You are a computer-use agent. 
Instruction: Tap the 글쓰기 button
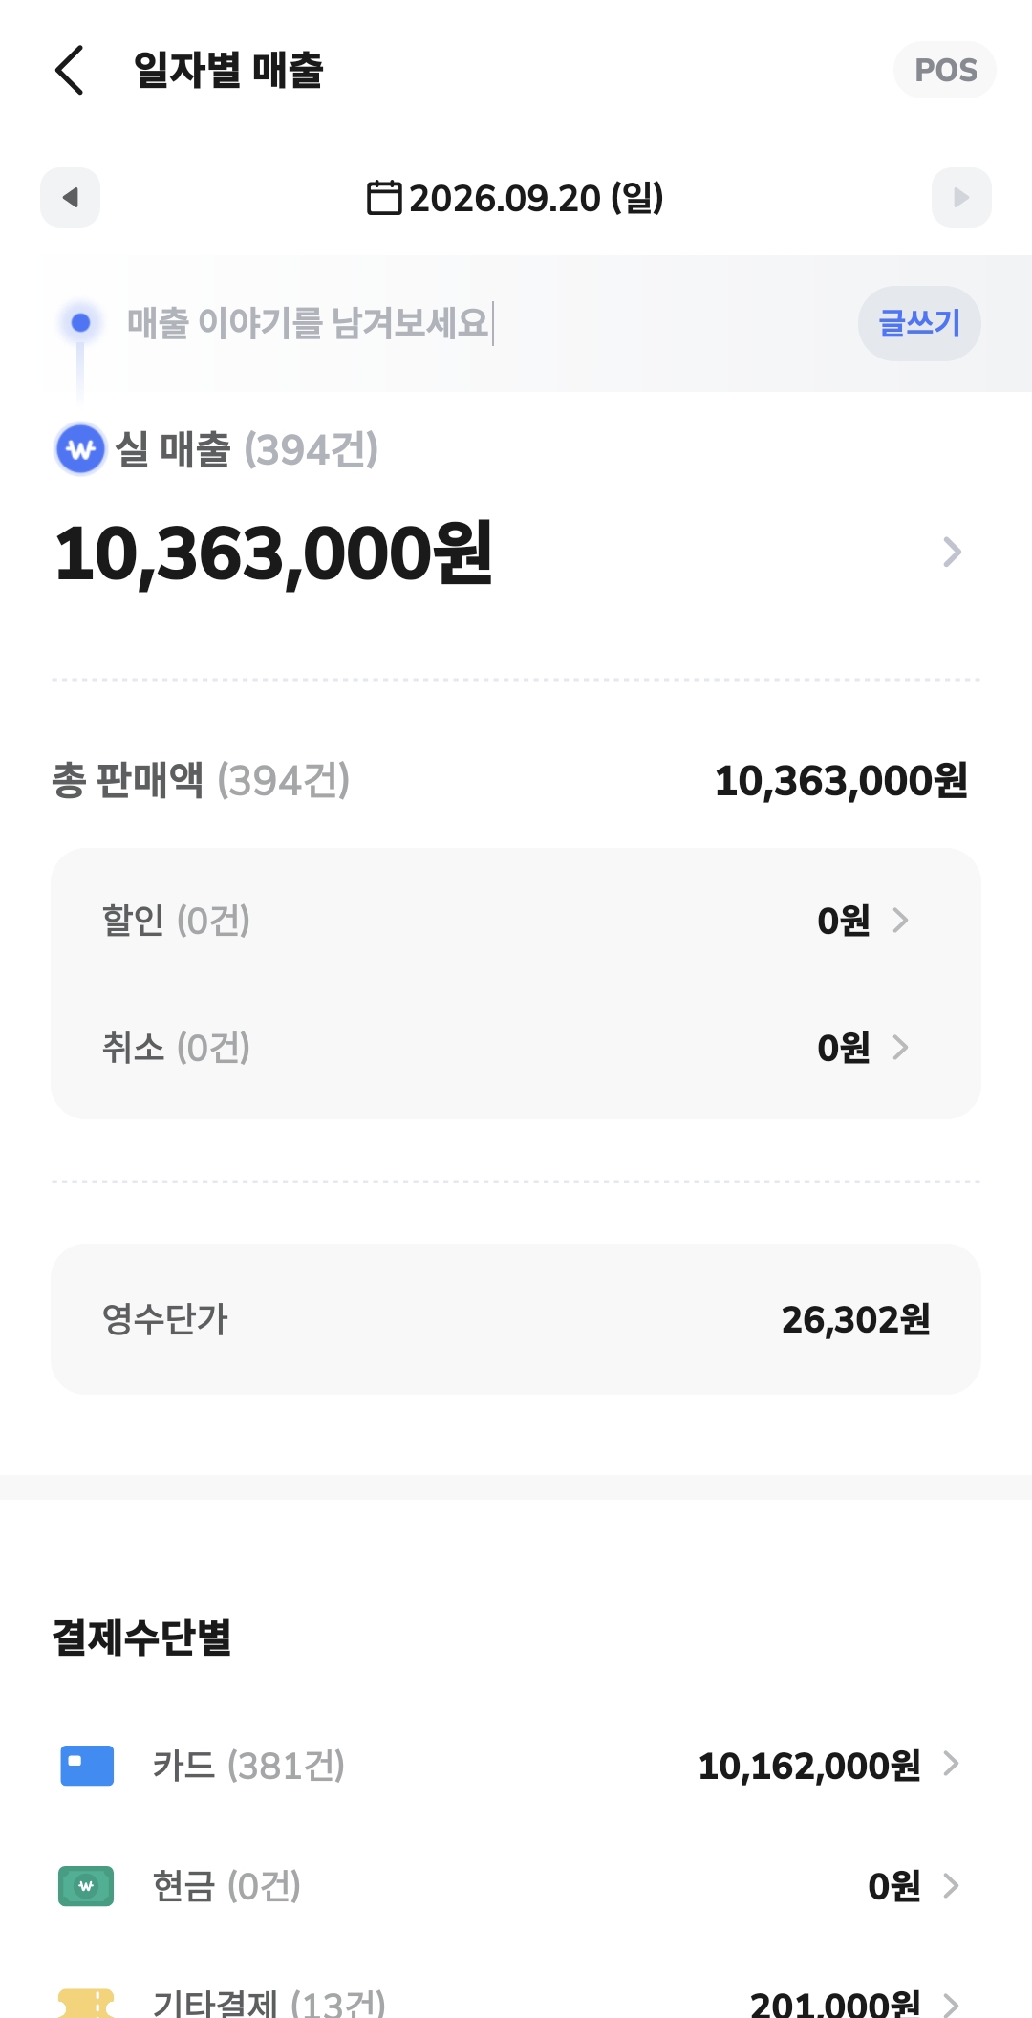pyautogui.click(x=919, y=323)
